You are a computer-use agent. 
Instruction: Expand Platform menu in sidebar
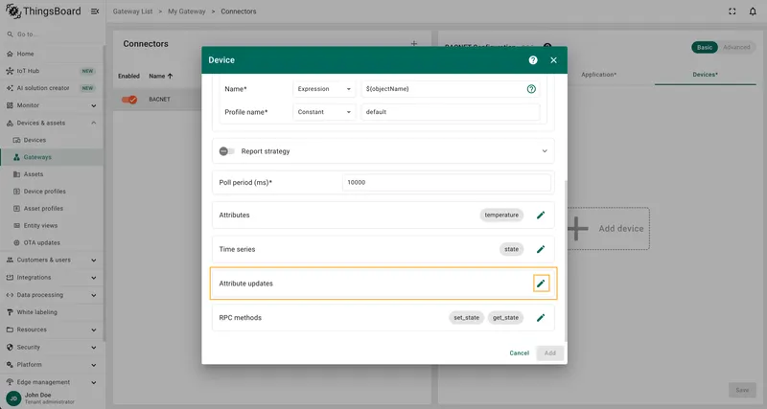pos(93,365)
